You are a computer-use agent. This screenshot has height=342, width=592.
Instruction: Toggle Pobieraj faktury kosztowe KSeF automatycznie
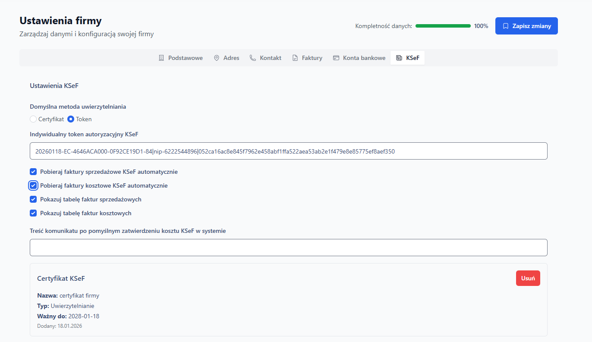coord(33,185)
